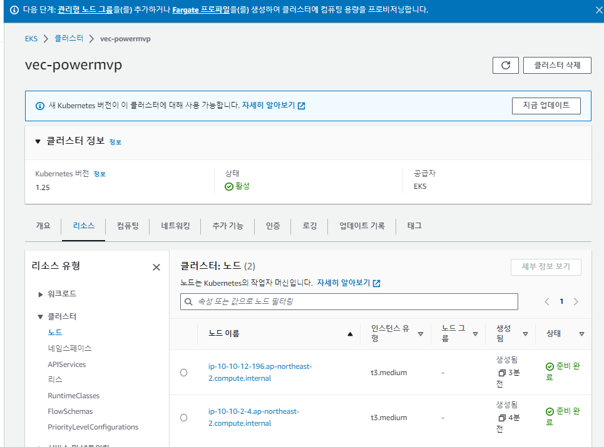Select radio button for ip-10-10-12-196 node
604x447 pixels.
(x=184, y=373)
